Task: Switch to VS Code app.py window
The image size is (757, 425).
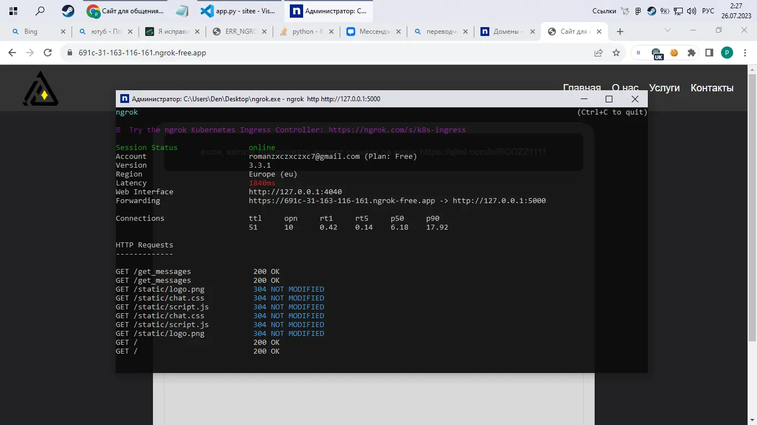Action: 238,11
